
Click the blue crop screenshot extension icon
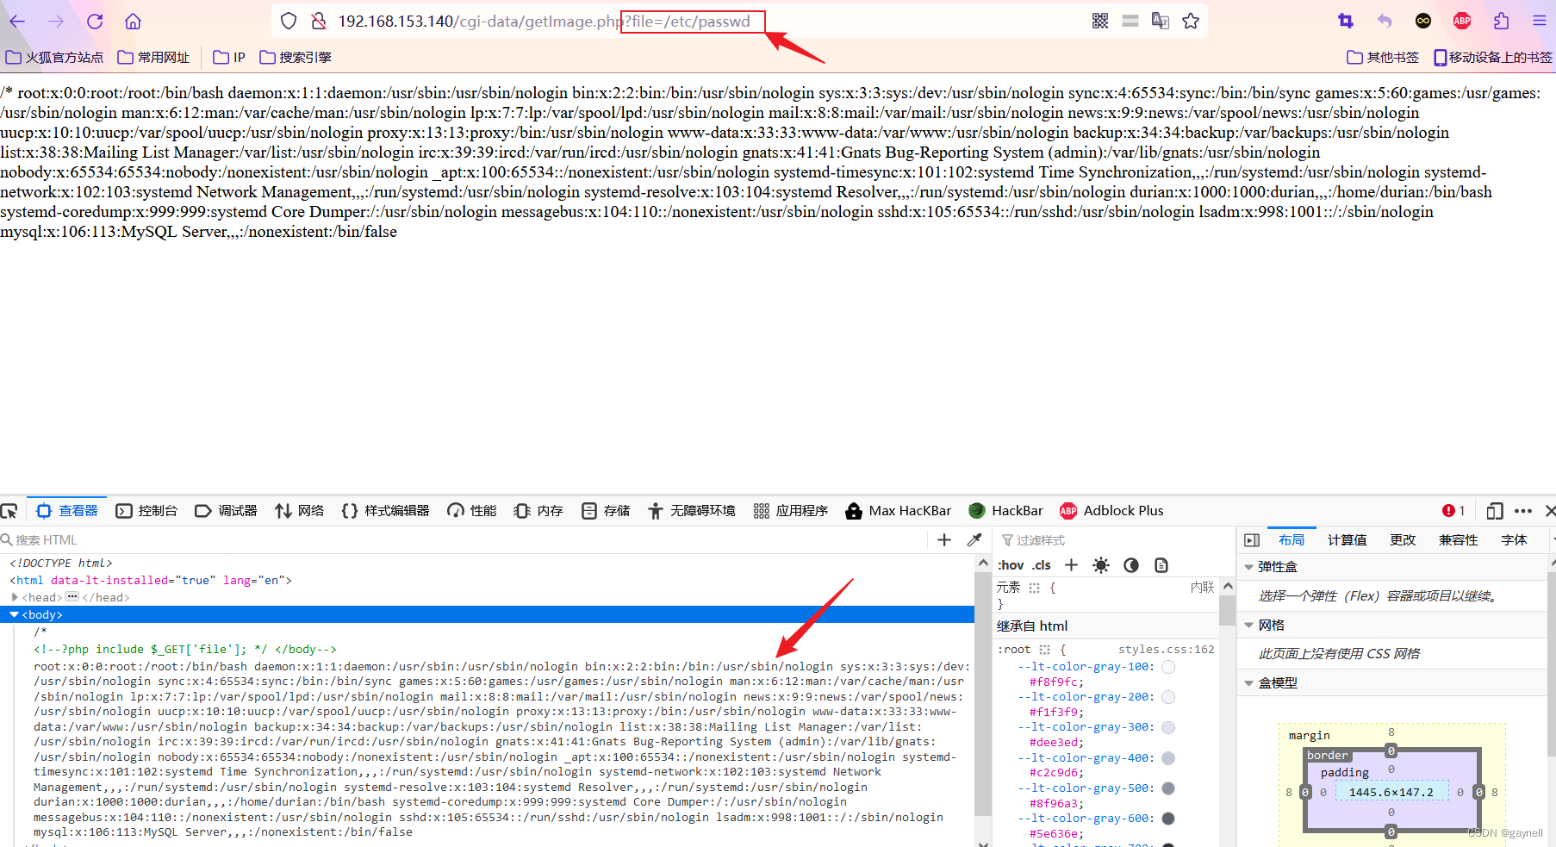1346,21
